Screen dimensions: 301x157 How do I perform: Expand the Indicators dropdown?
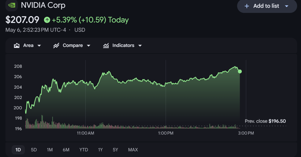tap(140, 46)
